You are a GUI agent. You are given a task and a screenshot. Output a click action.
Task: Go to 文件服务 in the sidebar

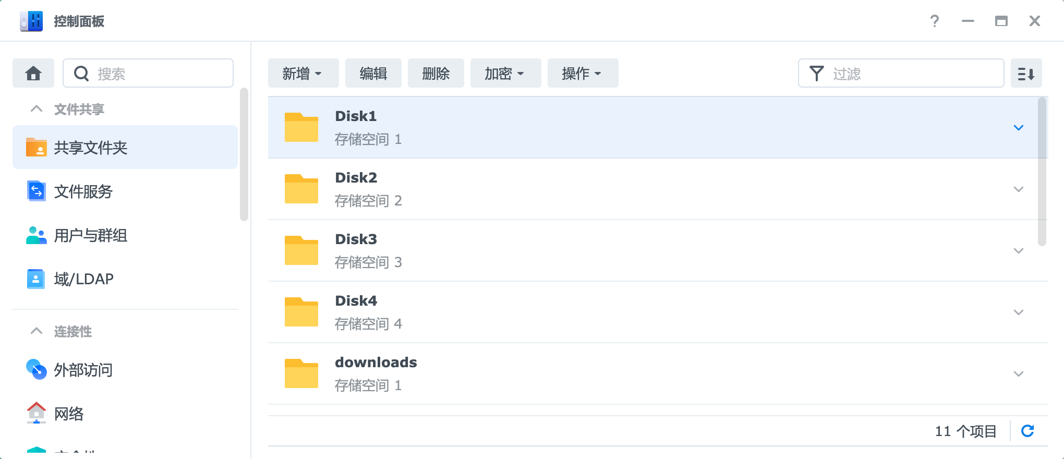click(83, 191)
